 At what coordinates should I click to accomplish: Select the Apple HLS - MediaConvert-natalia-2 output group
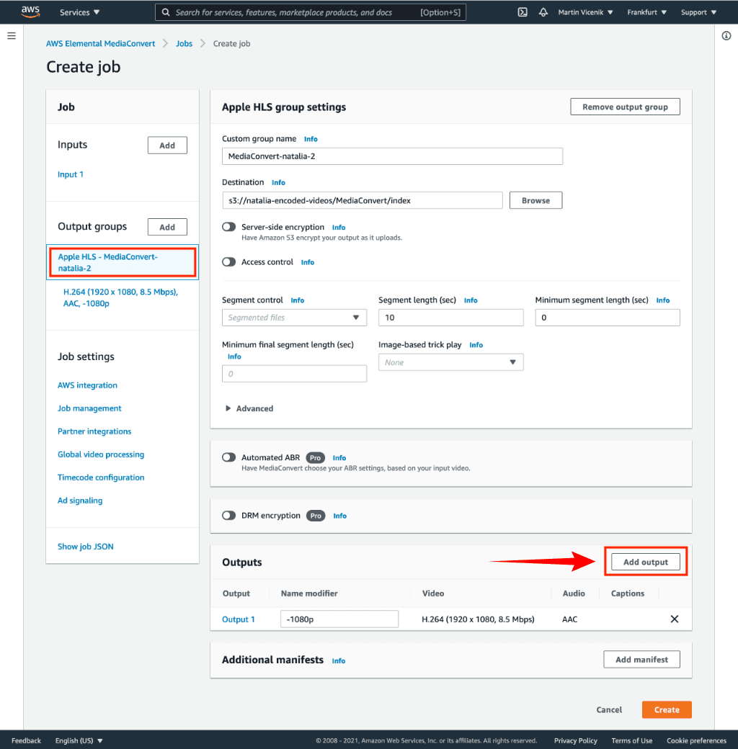point(123,262)
